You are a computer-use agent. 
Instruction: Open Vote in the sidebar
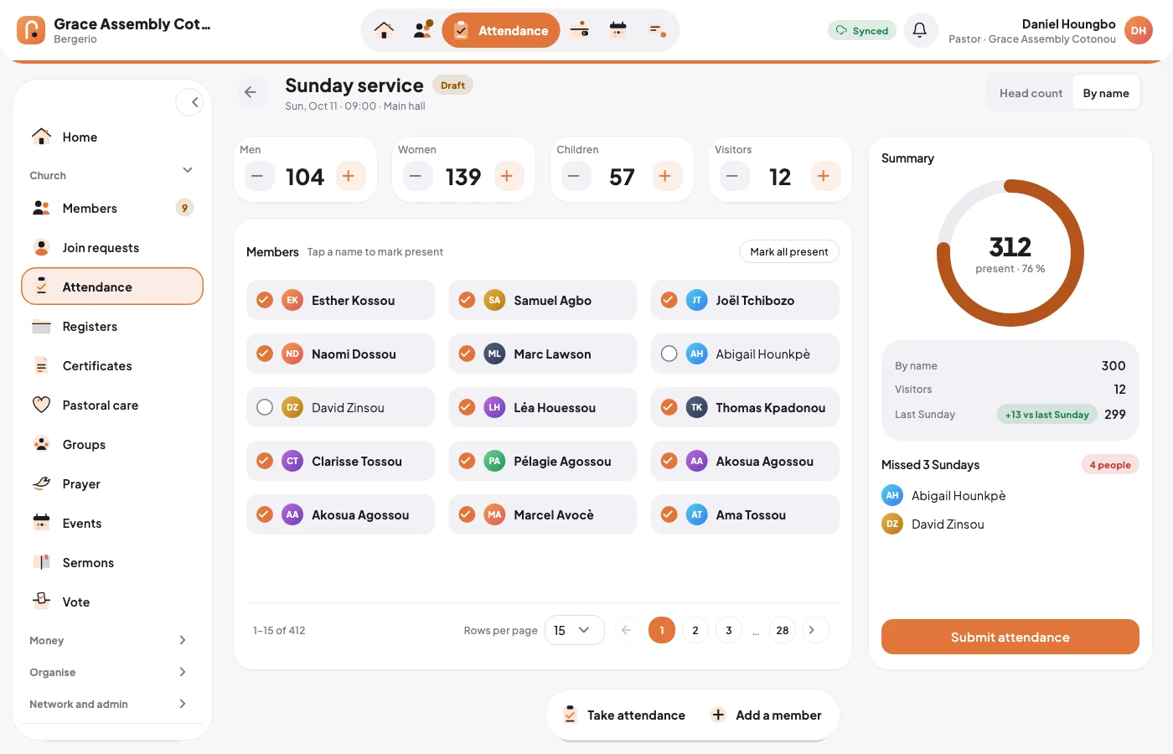click(112, 602)
